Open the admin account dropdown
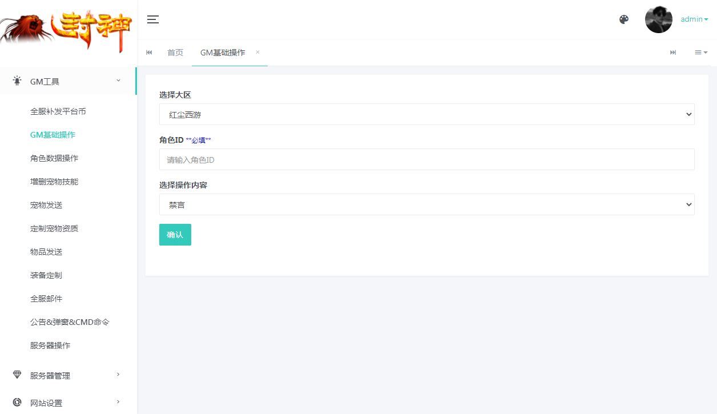This screenshot has height=414, width=717. 694,19
